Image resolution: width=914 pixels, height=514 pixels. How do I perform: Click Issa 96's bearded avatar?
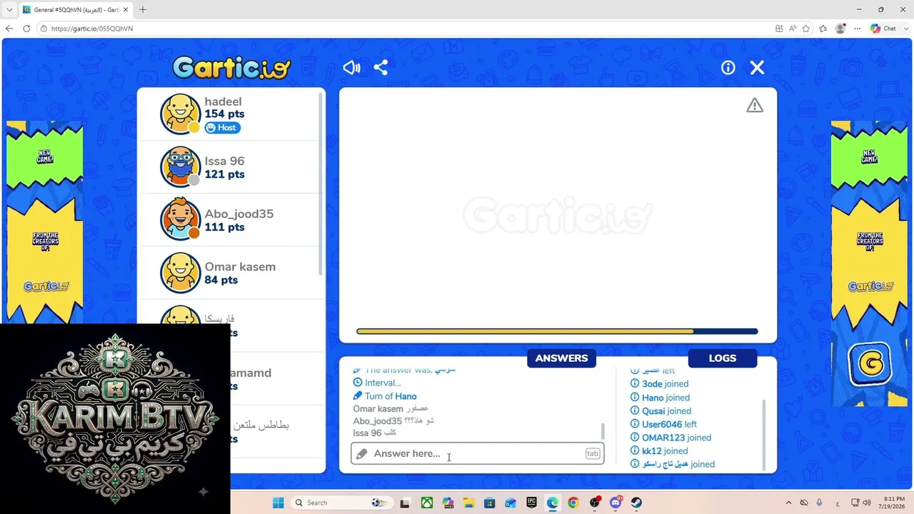(180, 166)
